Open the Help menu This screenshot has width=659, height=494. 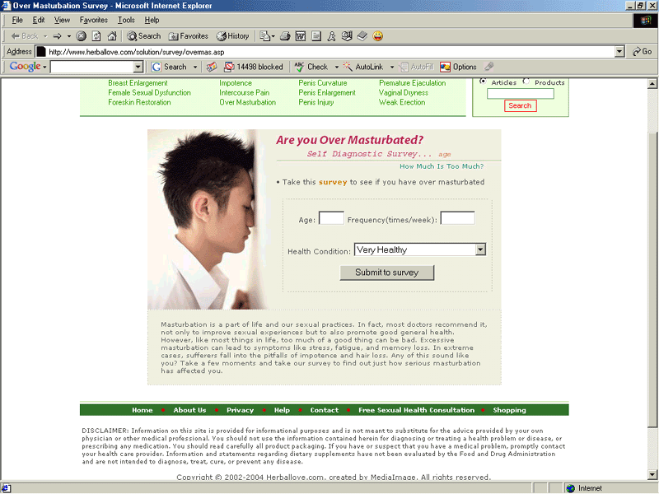pos(152,20)
